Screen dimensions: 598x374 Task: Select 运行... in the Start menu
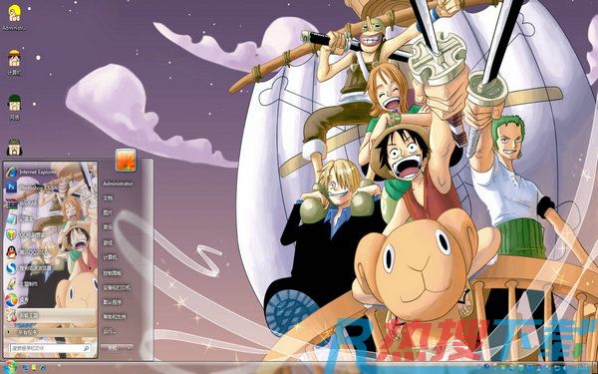pos(109,331)
